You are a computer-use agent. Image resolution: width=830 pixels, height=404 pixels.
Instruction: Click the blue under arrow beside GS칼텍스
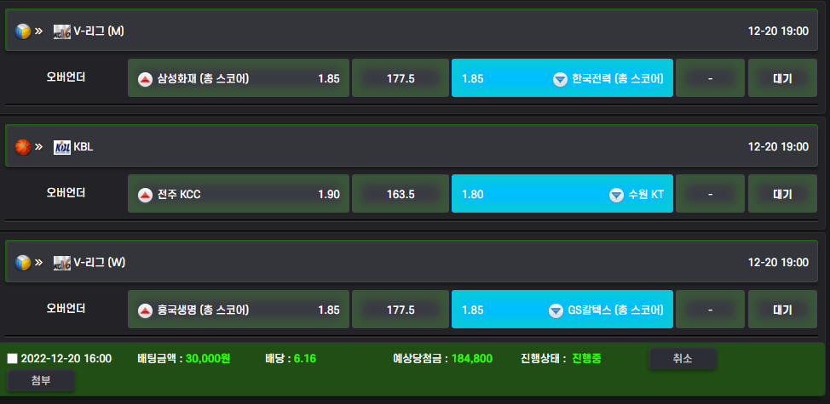pyautogui.click(x=556, y=310)
